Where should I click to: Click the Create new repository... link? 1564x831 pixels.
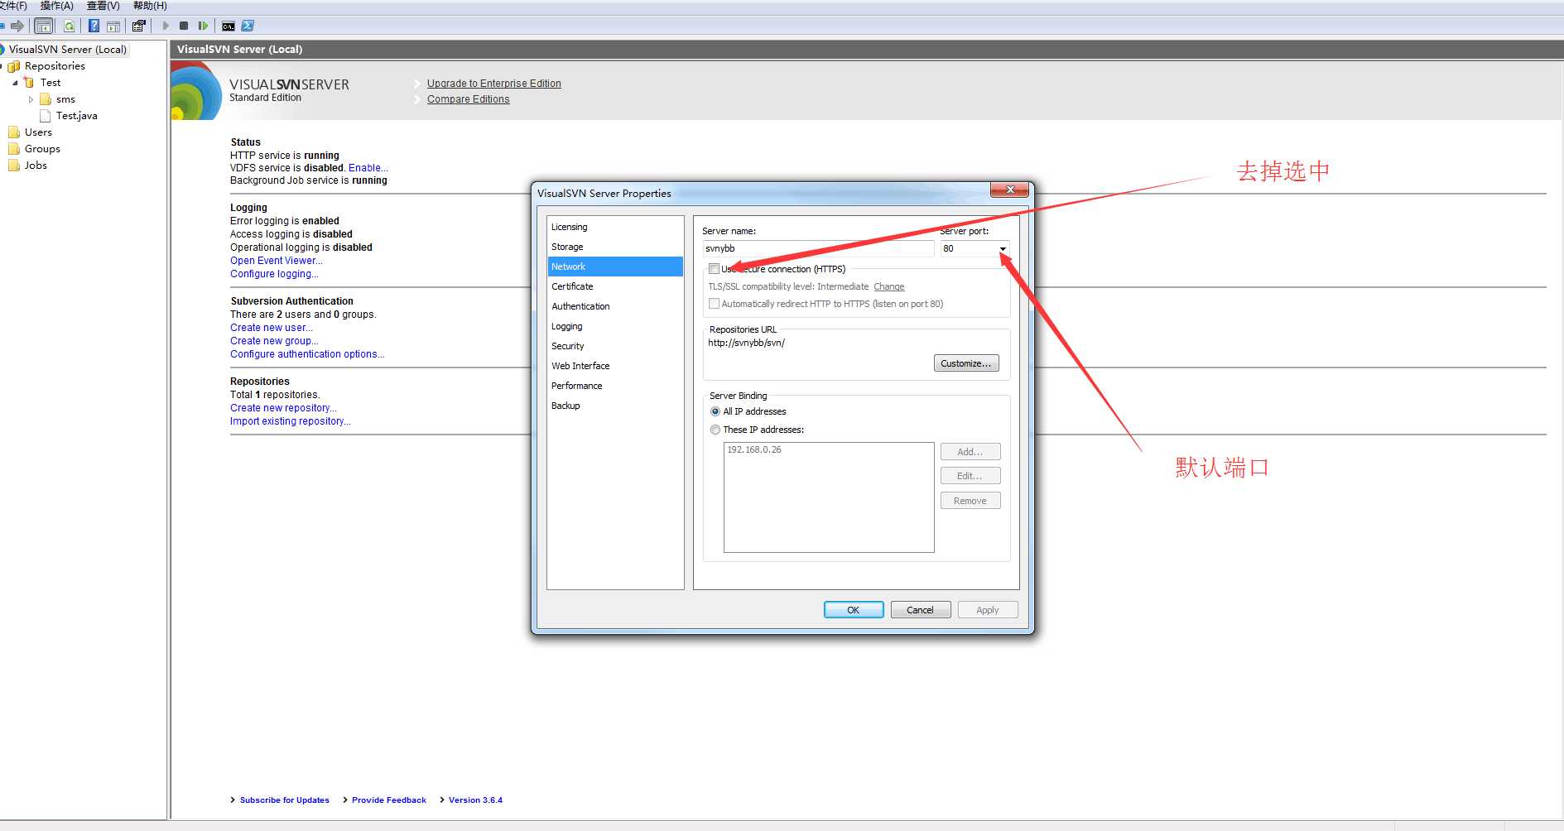[283, 408]
